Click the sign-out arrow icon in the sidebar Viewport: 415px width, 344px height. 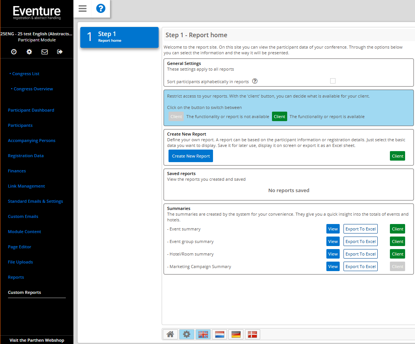pyautogui.click(x=60, y=52)
